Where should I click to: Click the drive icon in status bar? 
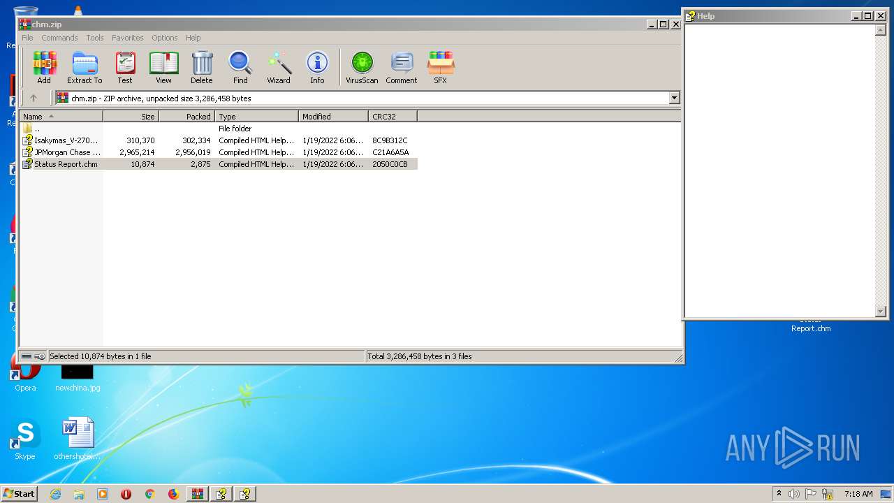[x=26, y=356]
